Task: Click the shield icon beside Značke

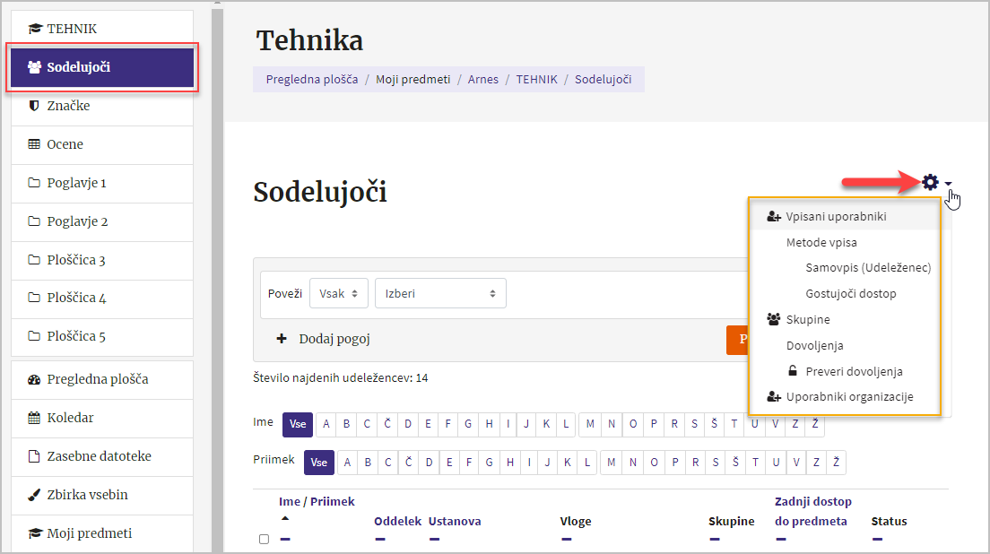Action: [x=34, y=106]
